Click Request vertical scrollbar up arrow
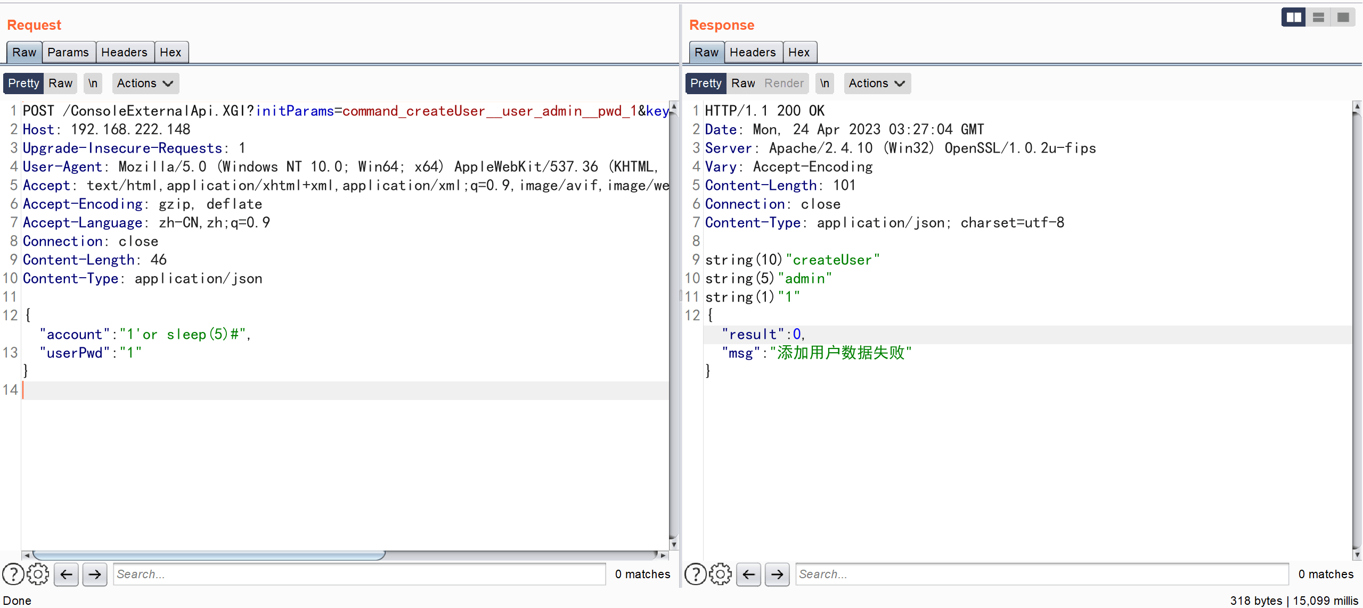Viewport: 1363px width, 608px height. [674, 106]
